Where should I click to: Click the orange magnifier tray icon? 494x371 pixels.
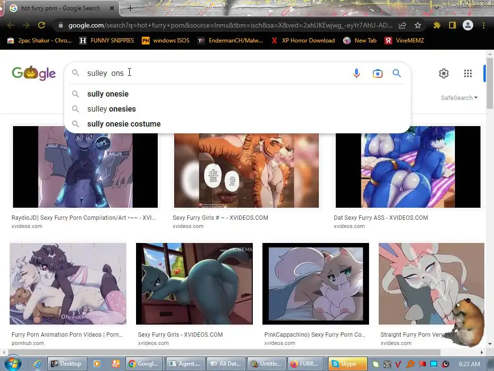tap(411, 364)
